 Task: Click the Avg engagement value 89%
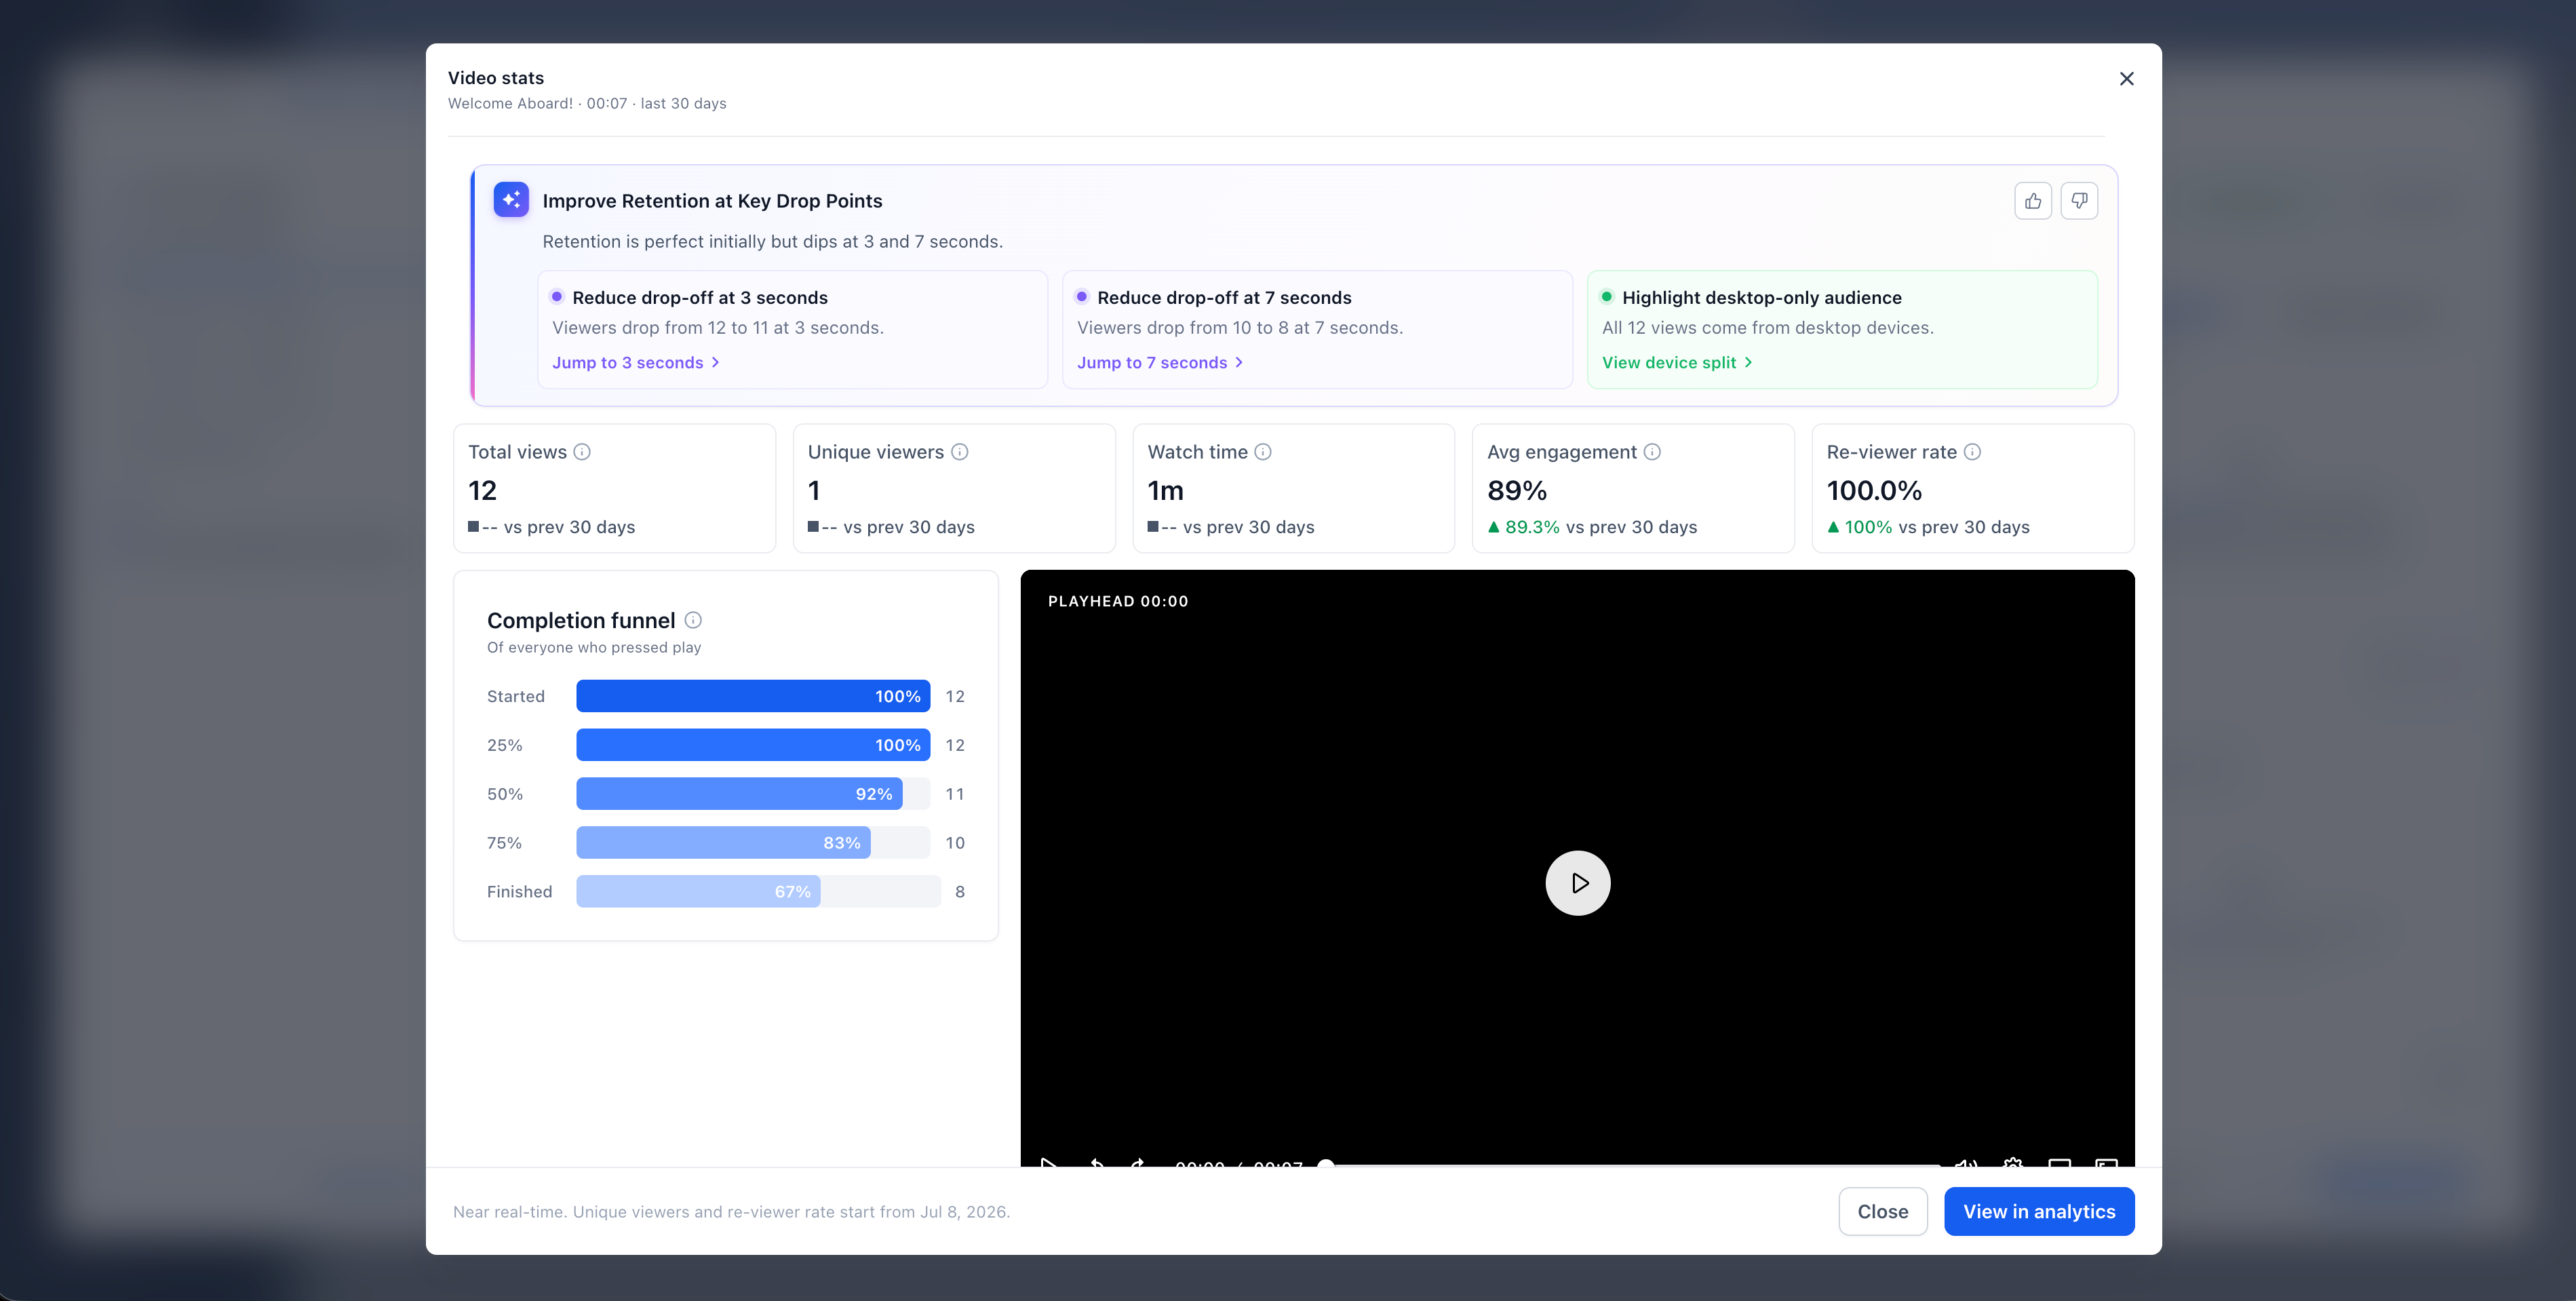(1517, 491)
